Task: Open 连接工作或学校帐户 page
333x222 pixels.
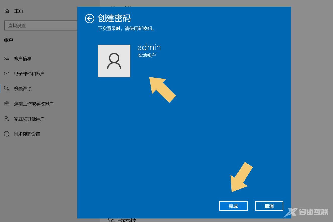Action: coord(34,104)
